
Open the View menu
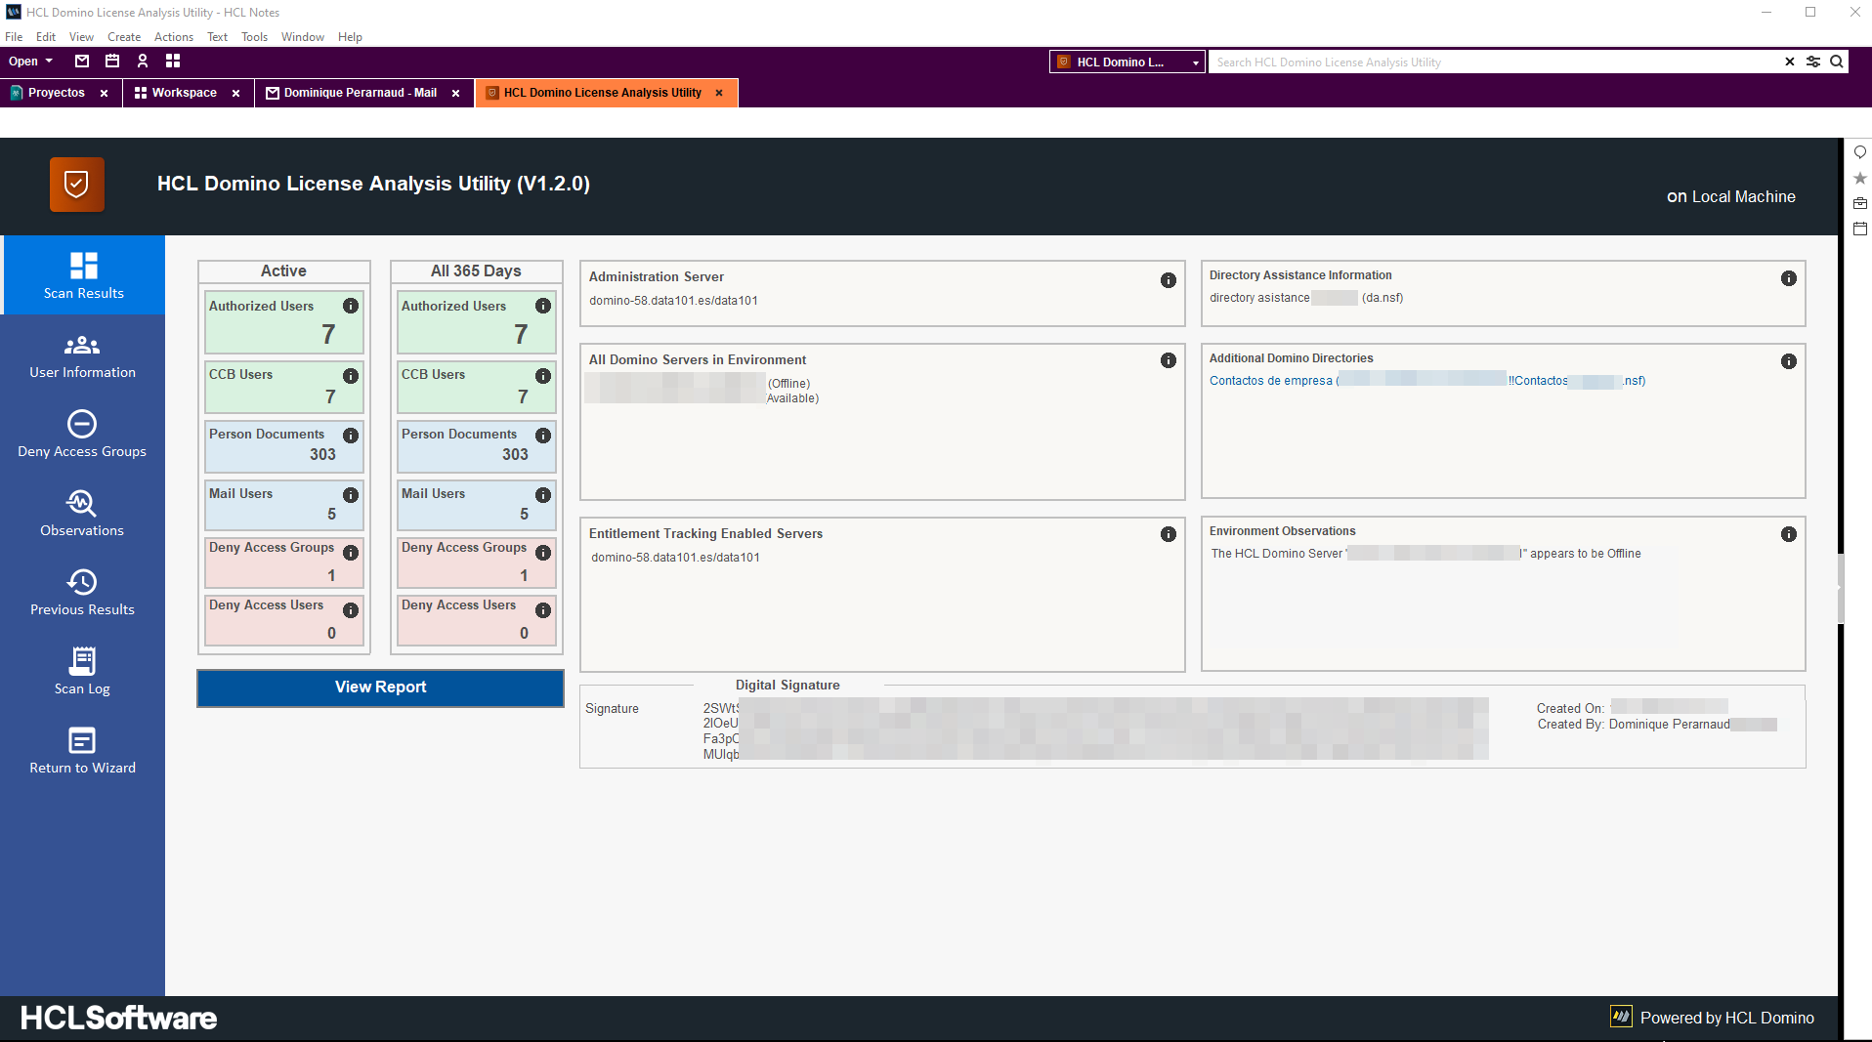tap(81, 37)
